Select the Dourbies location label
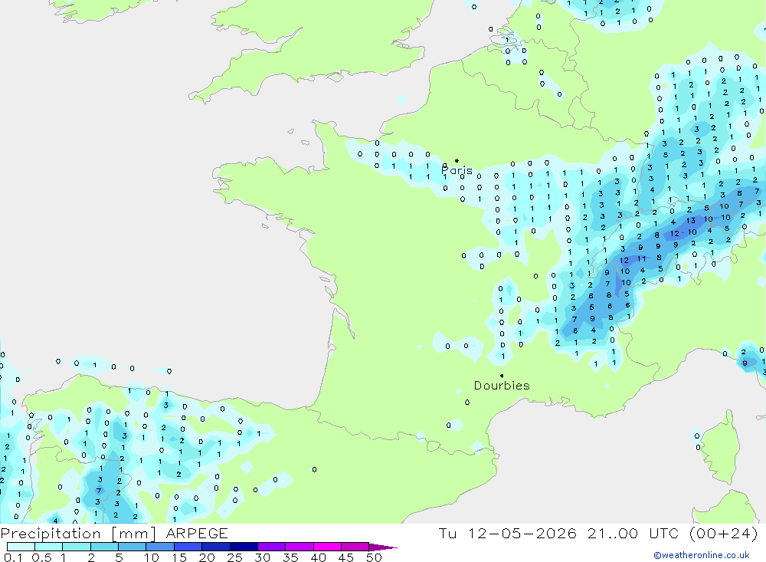The height and width of the screenshot is (562, 766). tap(502, 386)
